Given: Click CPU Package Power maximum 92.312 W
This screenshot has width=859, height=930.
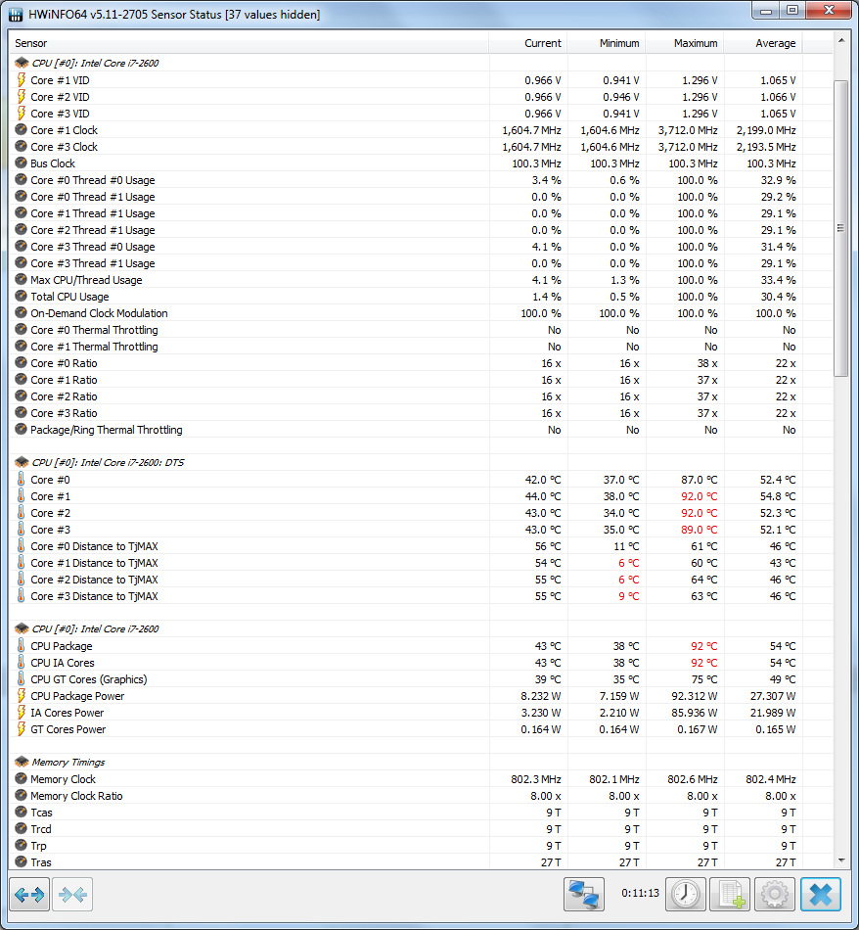Looking at the screenshot, I should click(x=695, y=696).
